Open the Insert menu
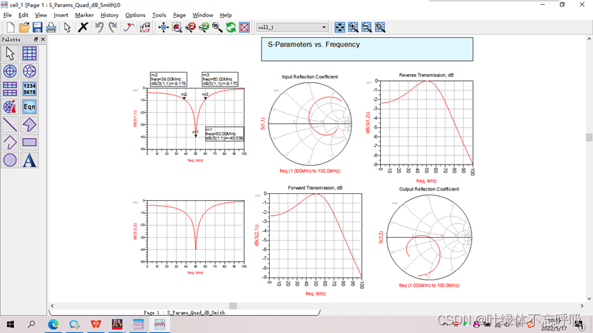 pos(61,15)
